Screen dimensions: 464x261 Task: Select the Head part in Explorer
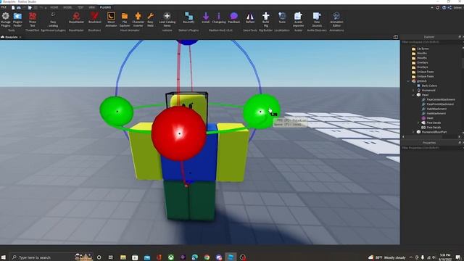[x=425, y=95]
